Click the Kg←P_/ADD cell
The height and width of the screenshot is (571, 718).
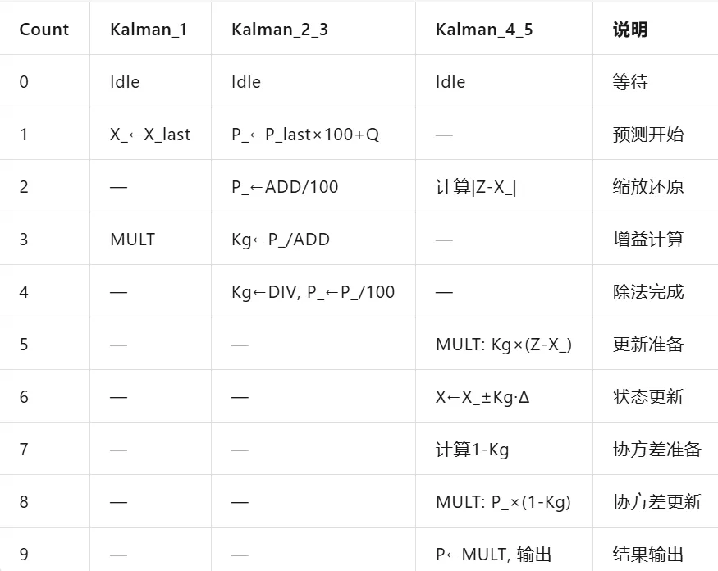point(281,239)
